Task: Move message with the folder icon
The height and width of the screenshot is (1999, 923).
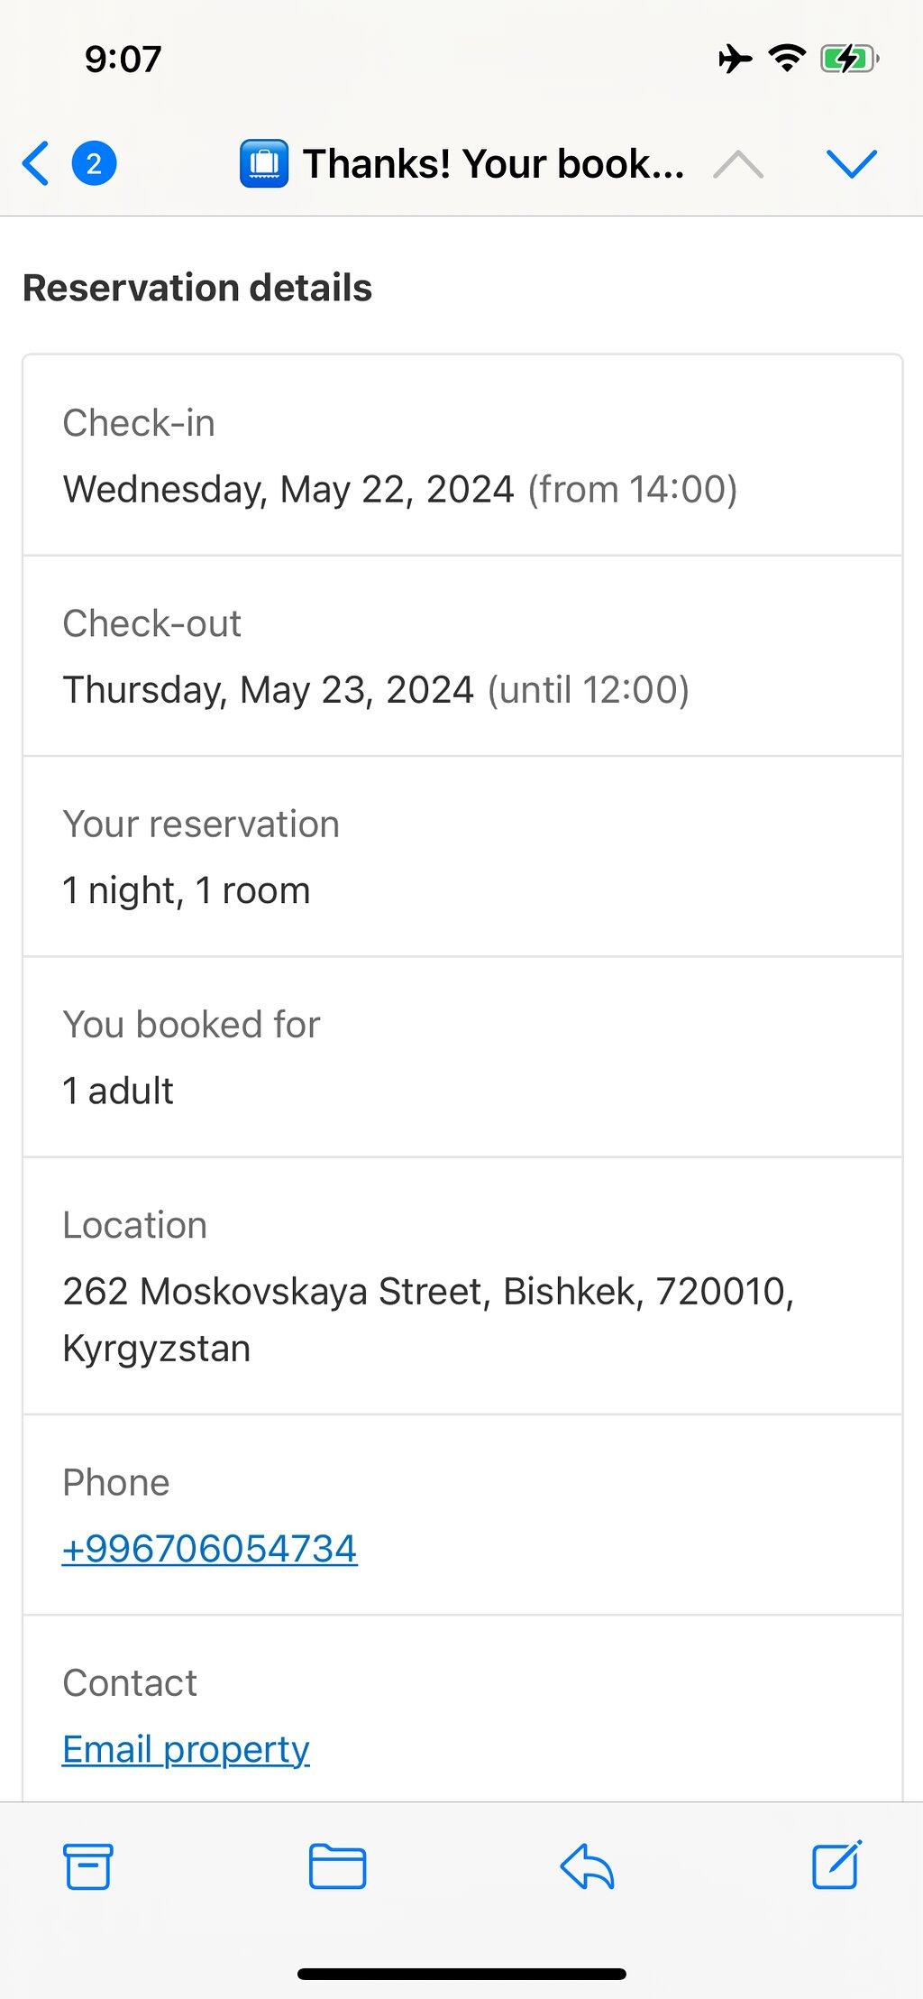Action: (337, 1866)
